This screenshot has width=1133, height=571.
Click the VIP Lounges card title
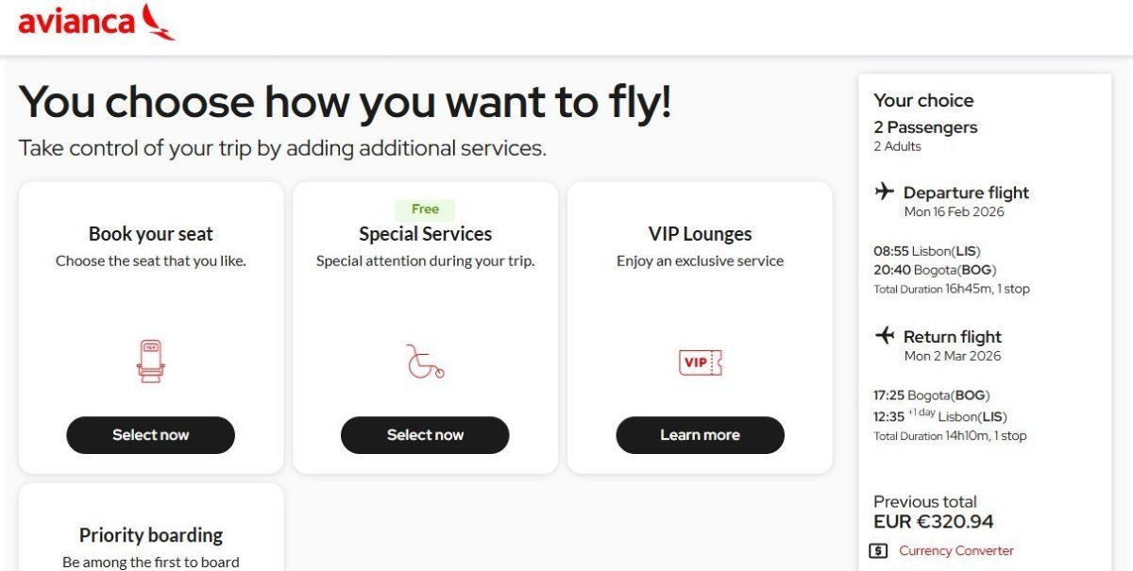tap(700, 234)
